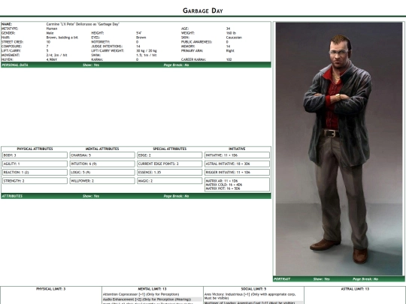Toggle Page Break: No in Personal Data bar
The image size is (406, 304).
coord(176,65)
